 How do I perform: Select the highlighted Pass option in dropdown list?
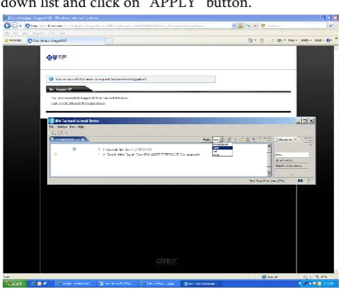(222, 148)
